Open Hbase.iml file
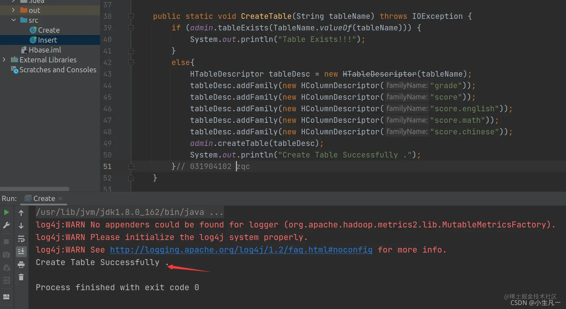 point(45,50)
